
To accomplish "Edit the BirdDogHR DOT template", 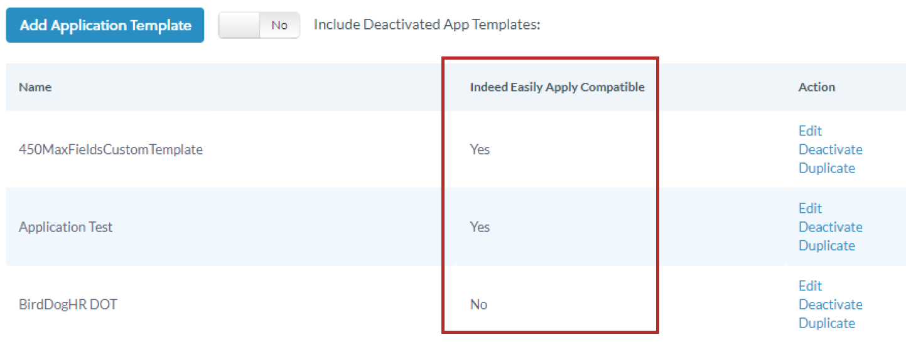I will [x=810, y=286].
